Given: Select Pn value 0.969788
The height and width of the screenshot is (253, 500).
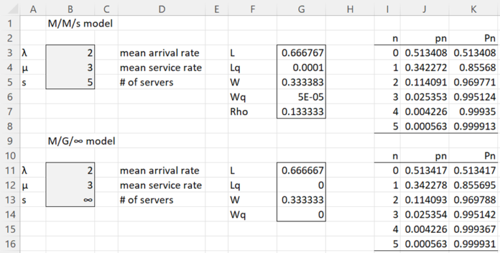Looking at the screenshot, I should (x=473, y=200).
